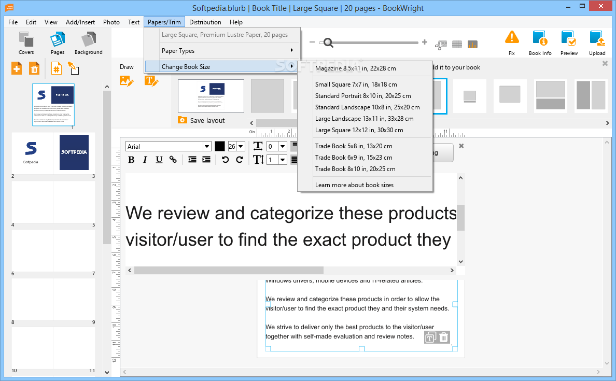Redo the text edit
Viewport: 616px width, 381px height.
click(239, 160)
